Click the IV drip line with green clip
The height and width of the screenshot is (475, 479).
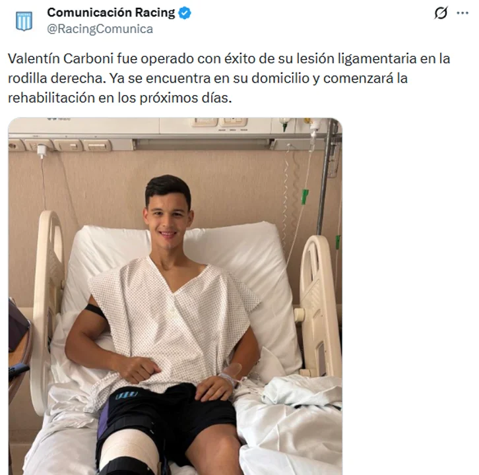(x=303, y=195)
